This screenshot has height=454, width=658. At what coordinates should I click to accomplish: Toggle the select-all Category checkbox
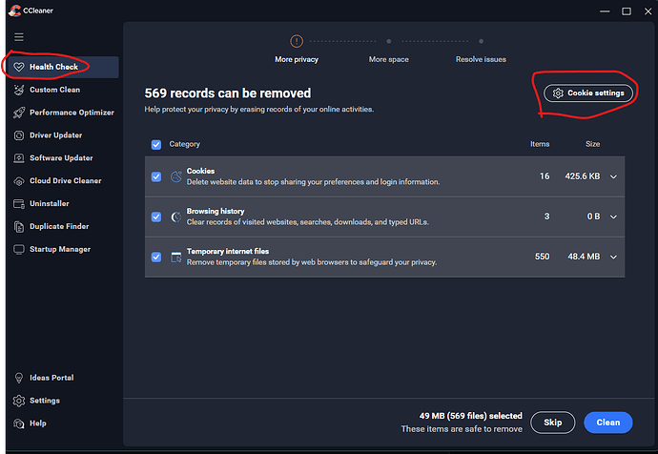coord(156,144)
